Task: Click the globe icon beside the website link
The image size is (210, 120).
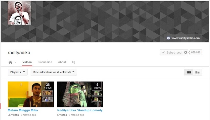Action: tap(168, 38)
